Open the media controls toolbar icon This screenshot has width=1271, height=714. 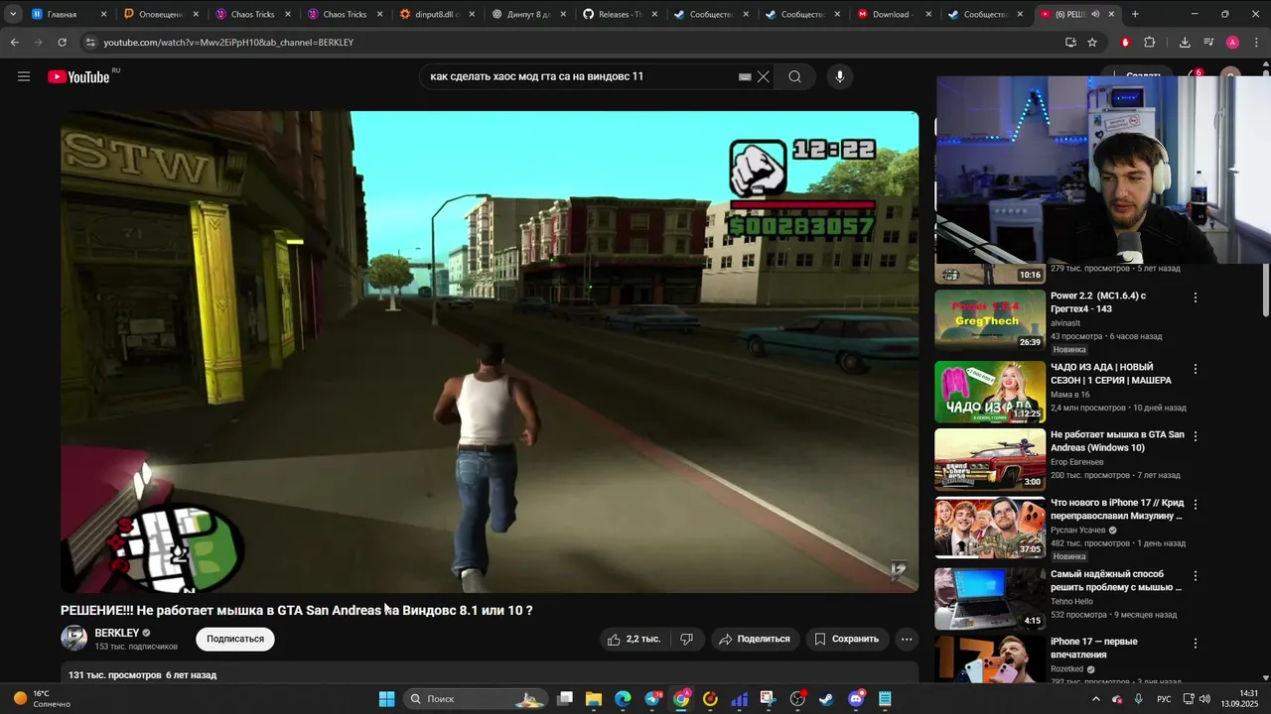click(1208, 42)
